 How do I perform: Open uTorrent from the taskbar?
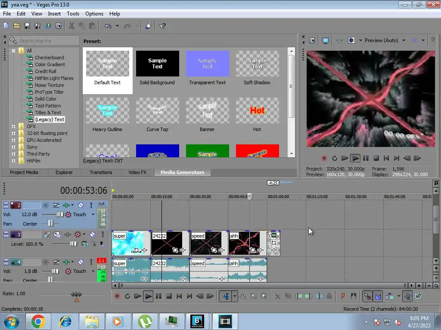[x=145, y=321]
